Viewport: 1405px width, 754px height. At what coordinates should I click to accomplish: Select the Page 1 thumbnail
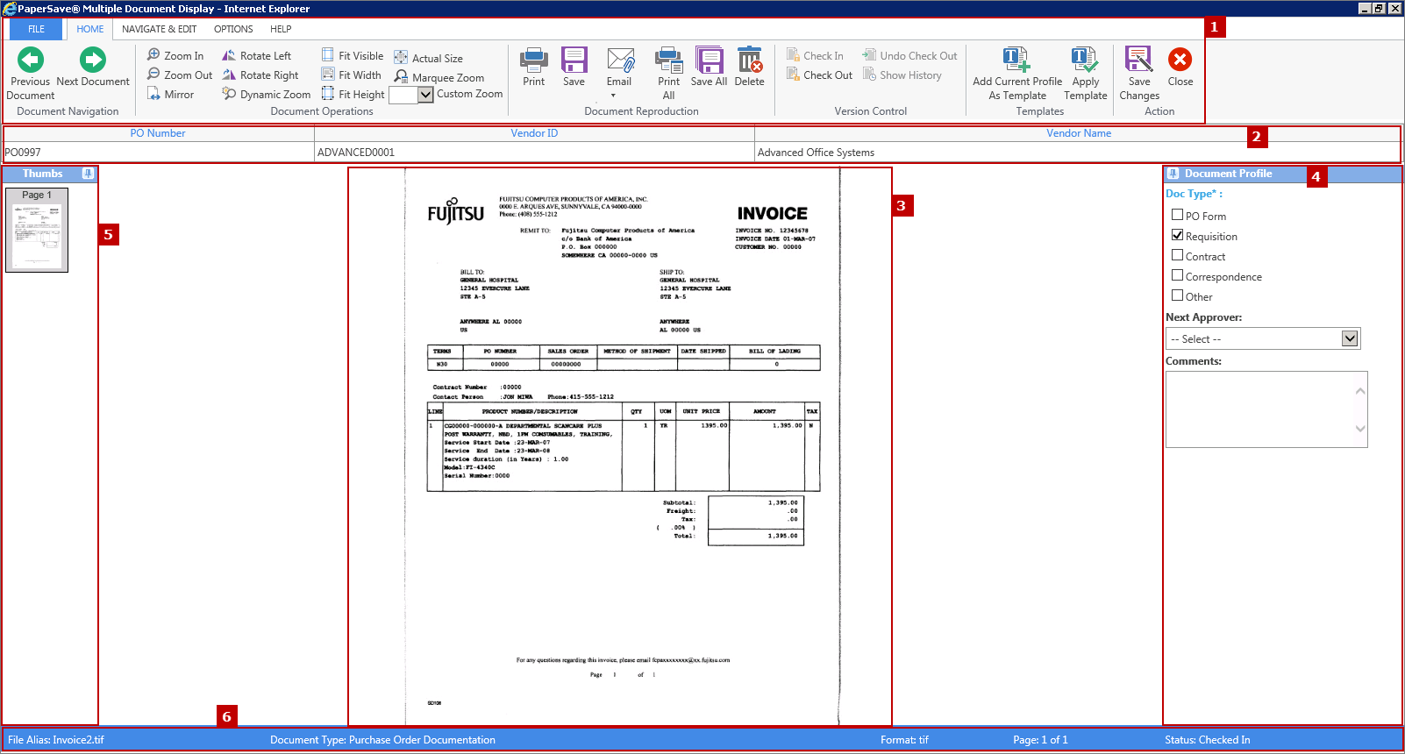coord(37,230)
